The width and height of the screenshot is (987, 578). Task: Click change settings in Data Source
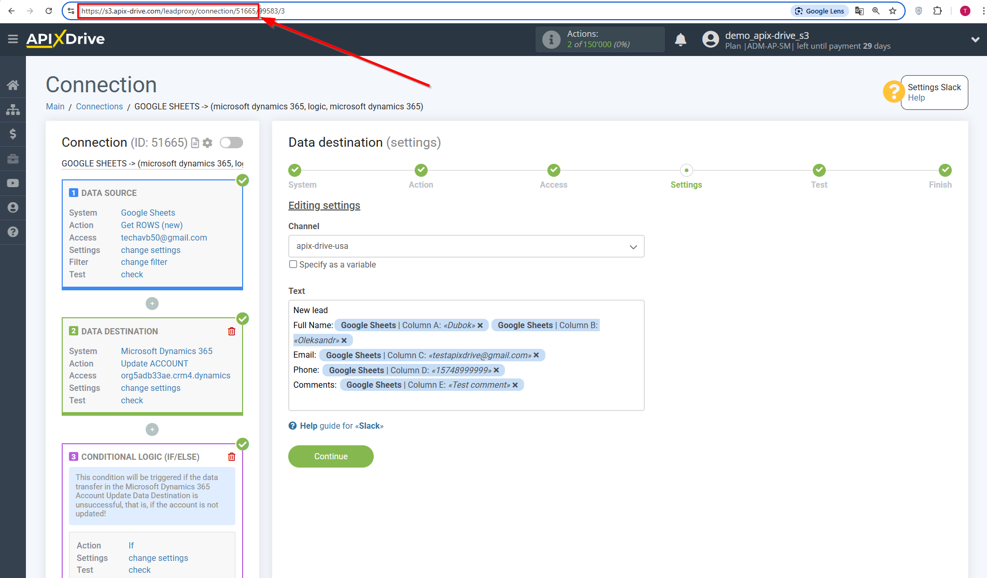click(x=151, y=250)
